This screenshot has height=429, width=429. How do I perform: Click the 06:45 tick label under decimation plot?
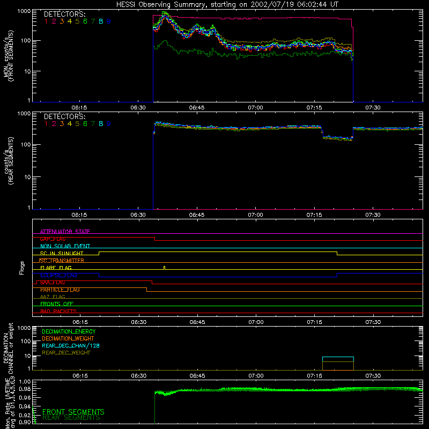(x=197, y=376)
